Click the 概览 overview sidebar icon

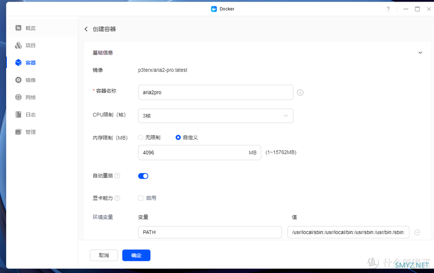[18, 28]
